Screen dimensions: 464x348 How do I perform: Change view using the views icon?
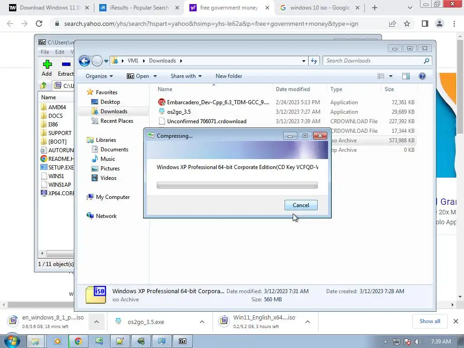click(x=381, y=76)
